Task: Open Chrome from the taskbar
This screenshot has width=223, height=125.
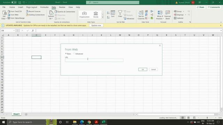Action: click(x=89, y=122)
